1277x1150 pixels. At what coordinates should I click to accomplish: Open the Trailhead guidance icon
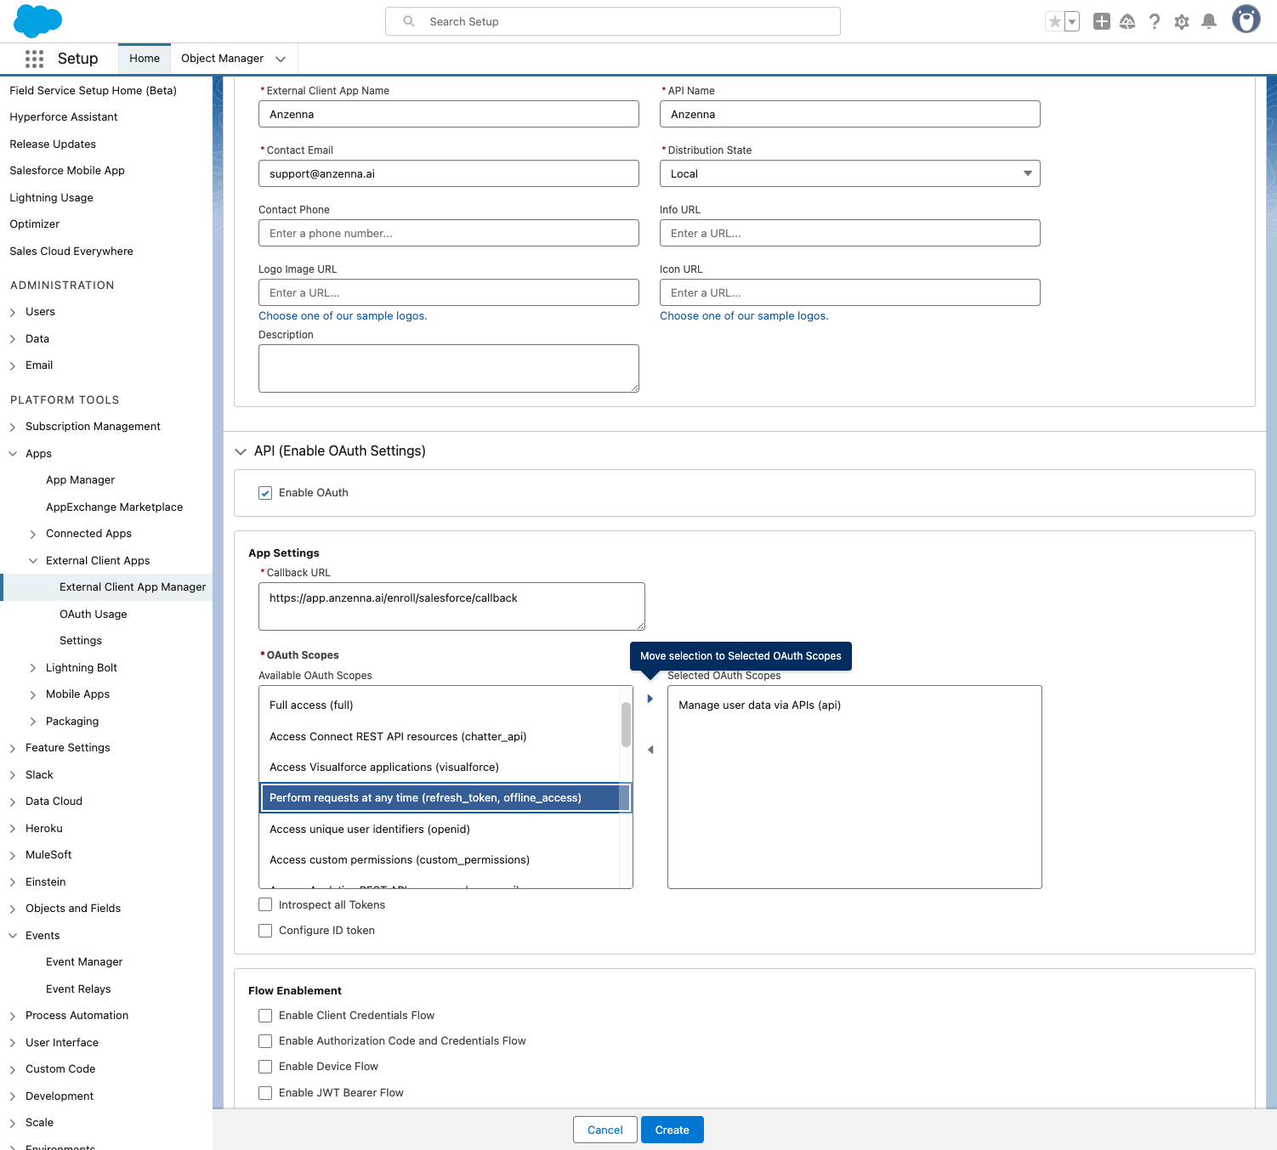1127,22
